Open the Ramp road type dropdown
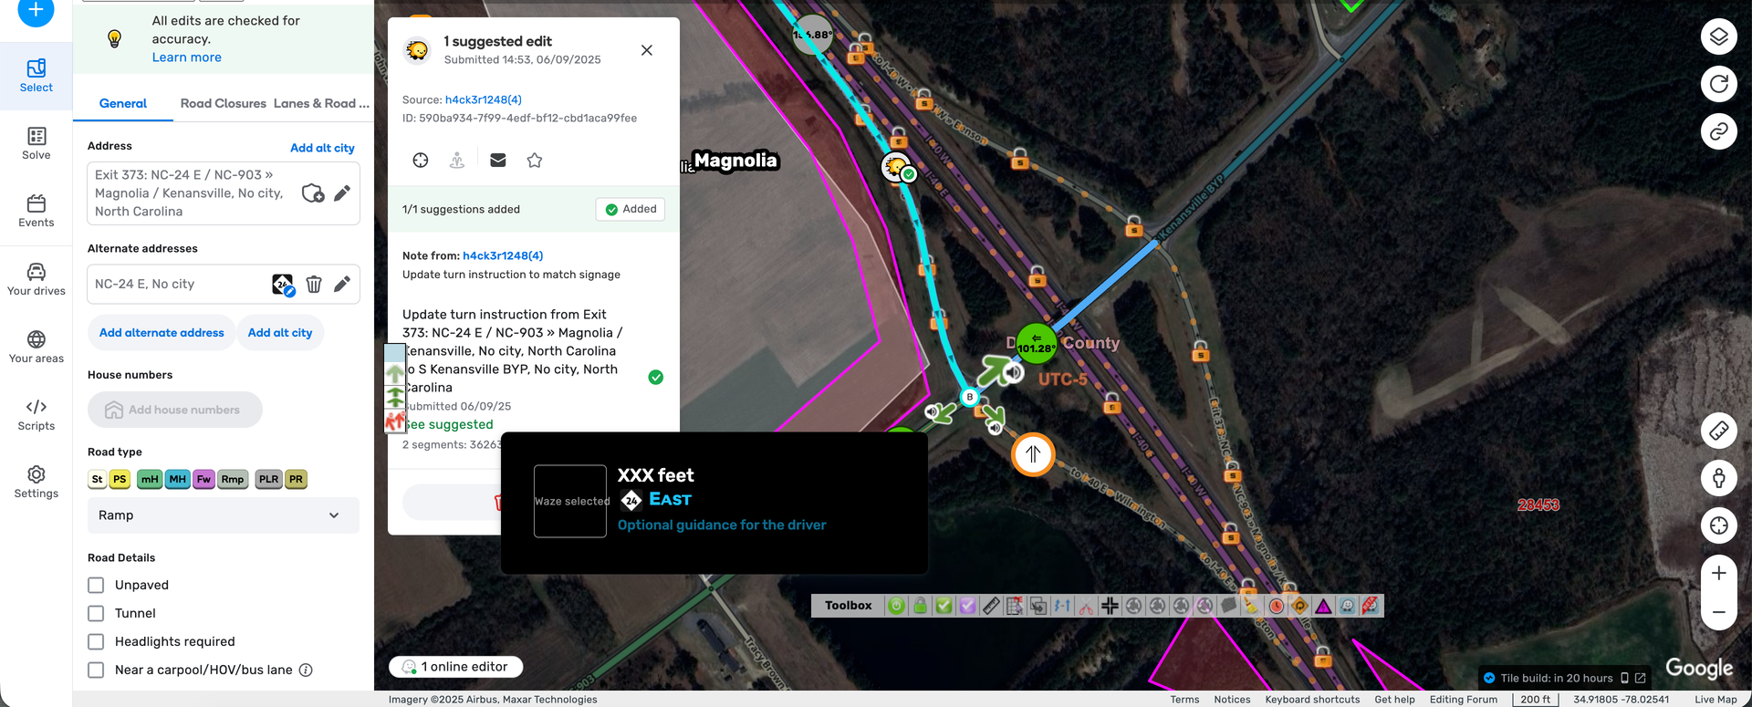Screen dimensions: 1752x707 click(224, 515)
